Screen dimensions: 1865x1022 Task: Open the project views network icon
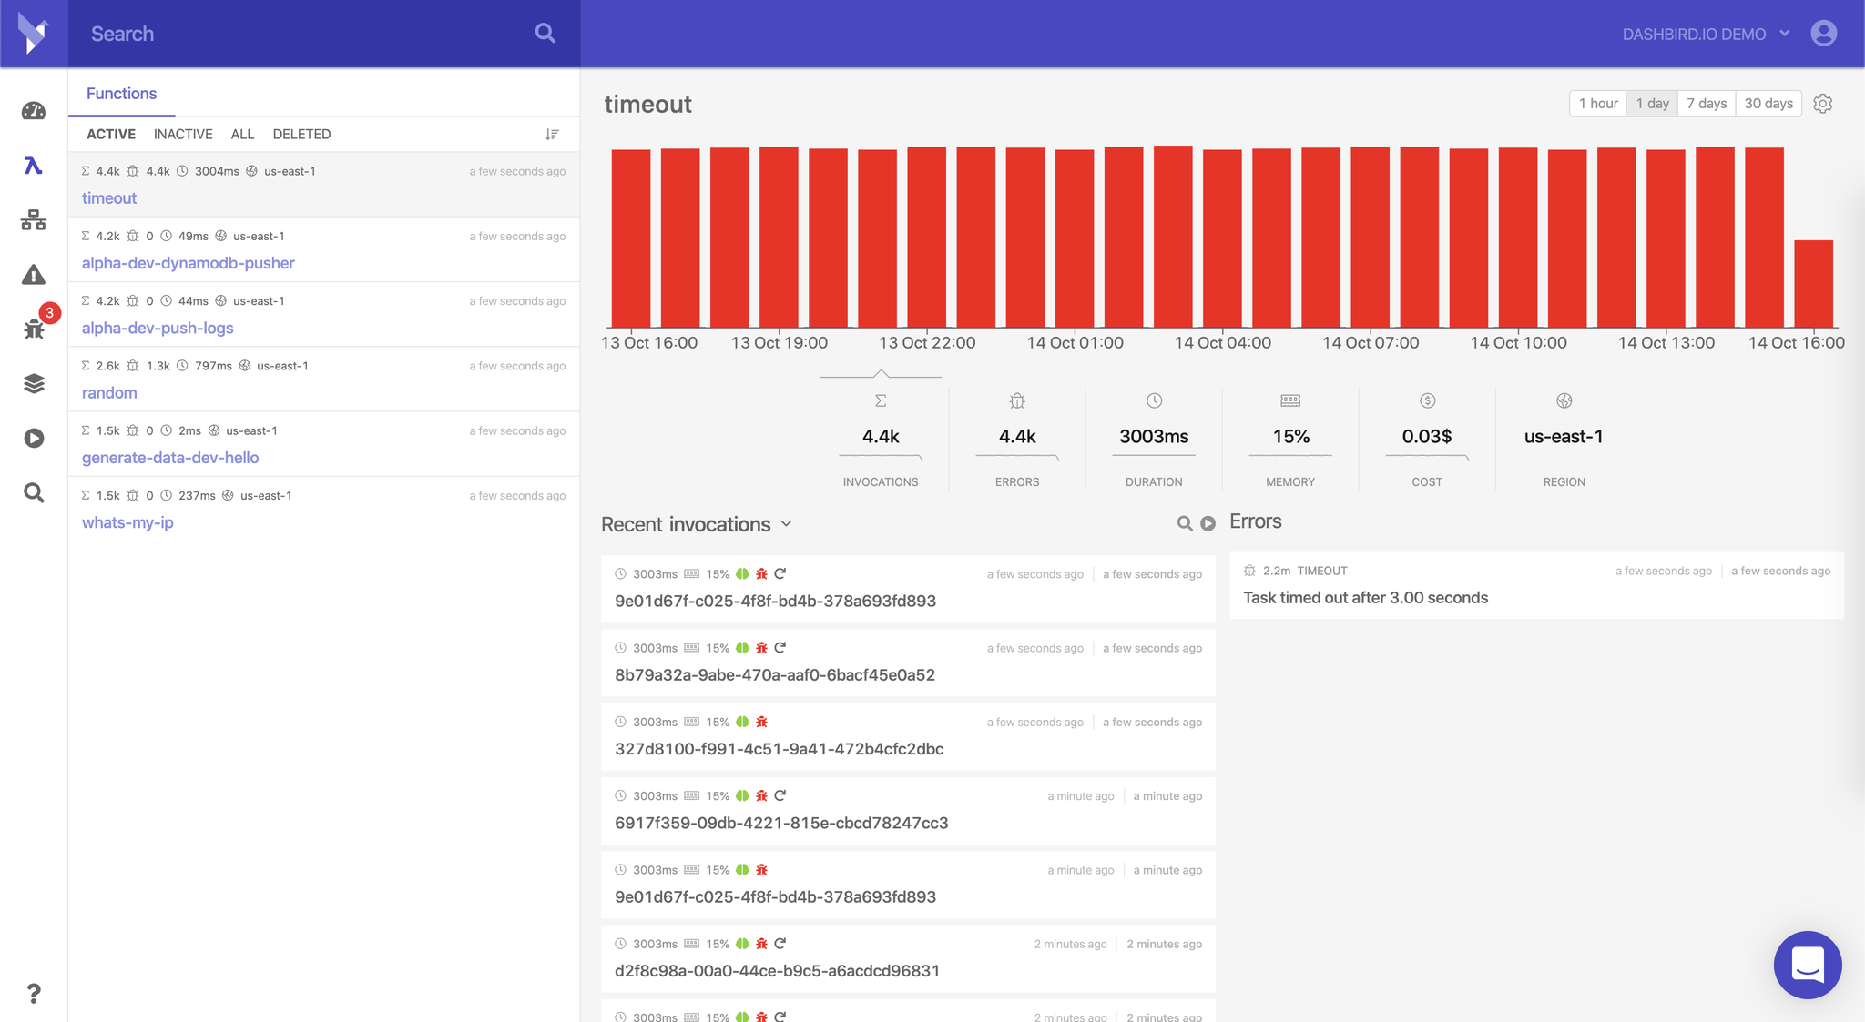[34, 220]
